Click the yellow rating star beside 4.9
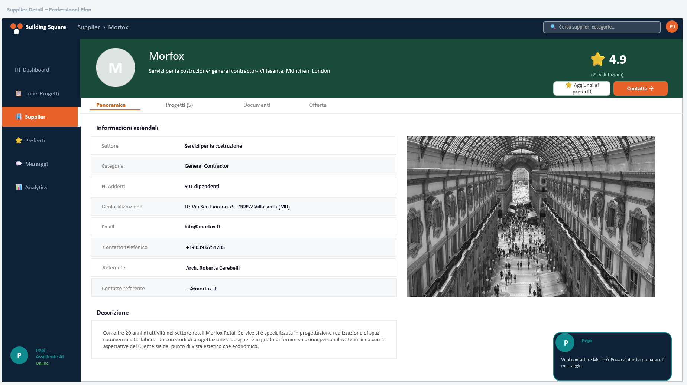687x385 pixels. [x=597, y=59]
